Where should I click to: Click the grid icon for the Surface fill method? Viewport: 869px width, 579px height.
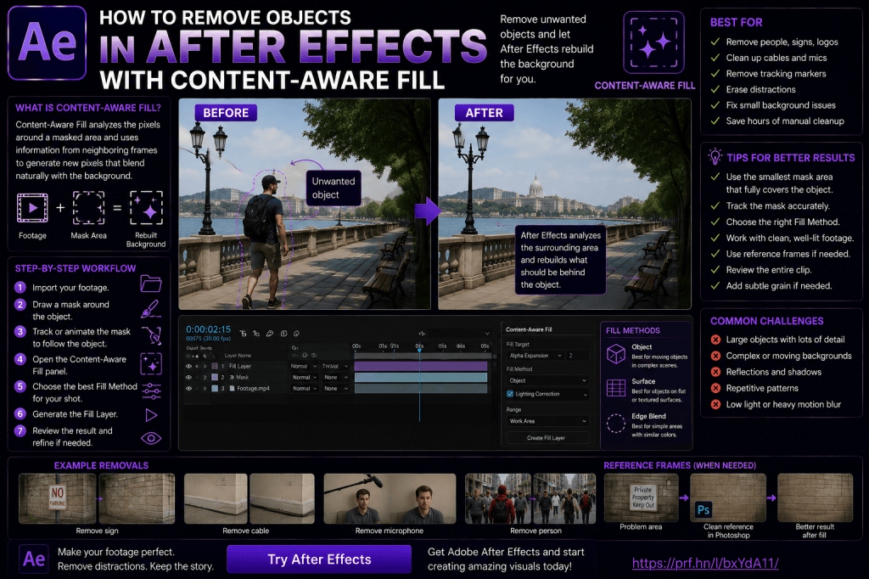616,388
